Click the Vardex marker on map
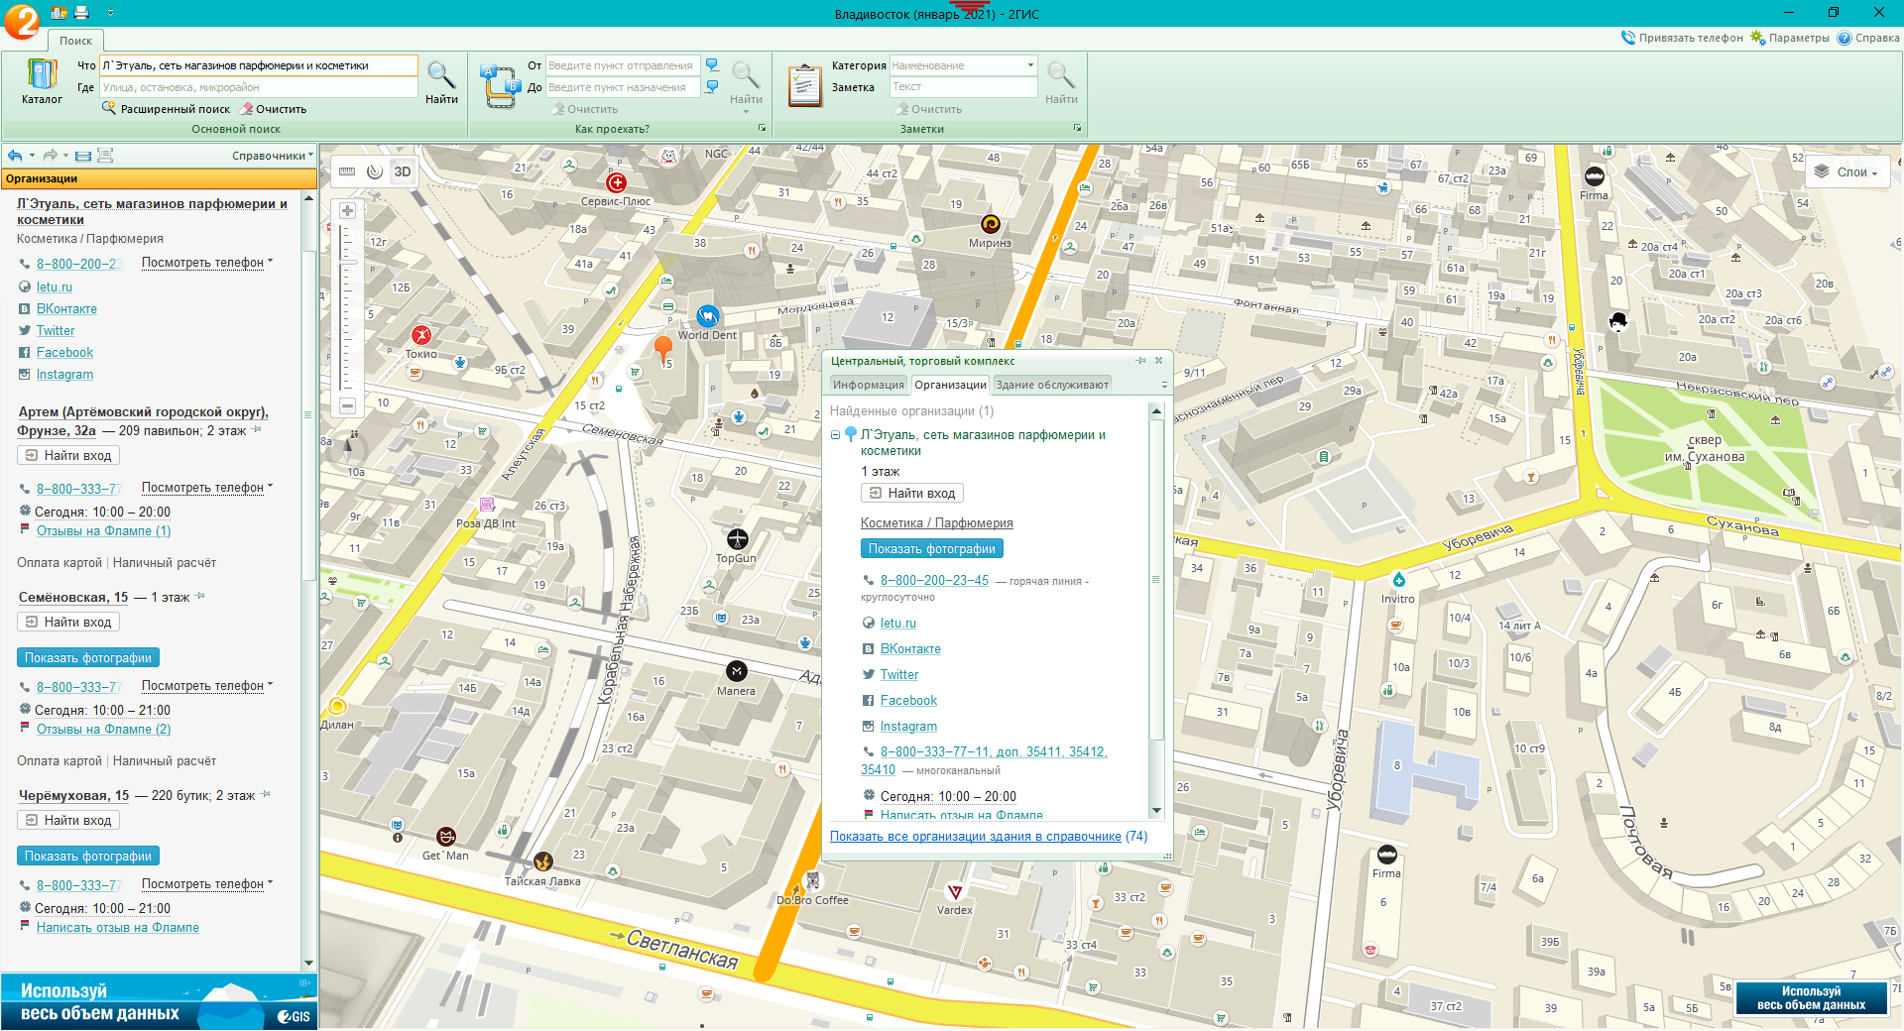The image size is (1904, 1031). click(x=954, y=891)
